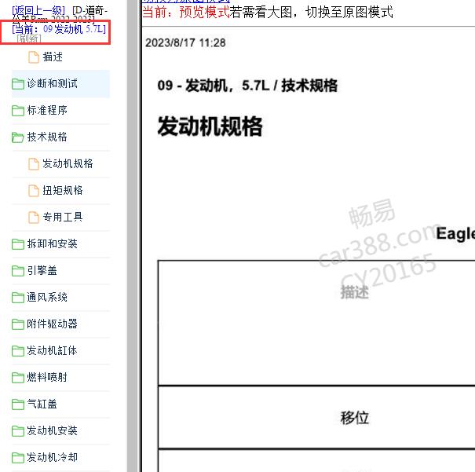Click the 发动机缸体 folder icon

tap(18, 350)
